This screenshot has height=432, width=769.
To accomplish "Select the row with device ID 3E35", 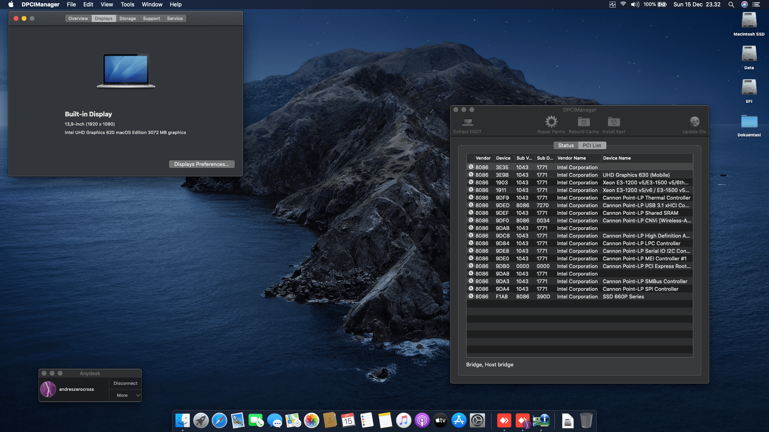I will (x=580, y=167).
